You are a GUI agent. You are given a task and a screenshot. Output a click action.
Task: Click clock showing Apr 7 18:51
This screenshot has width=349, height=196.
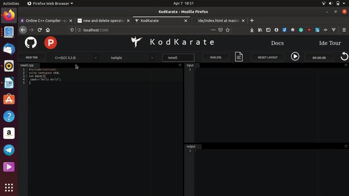[183, 3]
